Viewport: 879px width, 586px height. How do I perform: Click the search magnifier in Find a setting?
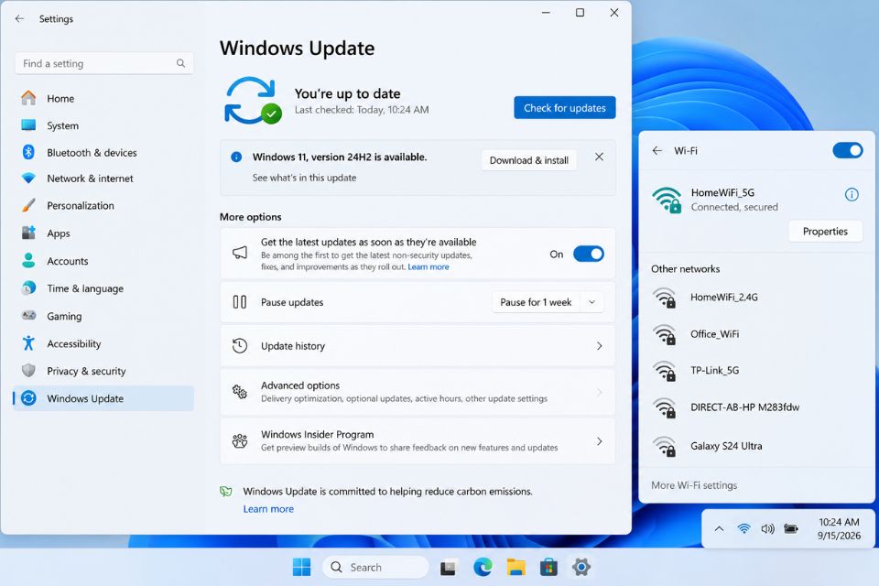tap(180, 63)
